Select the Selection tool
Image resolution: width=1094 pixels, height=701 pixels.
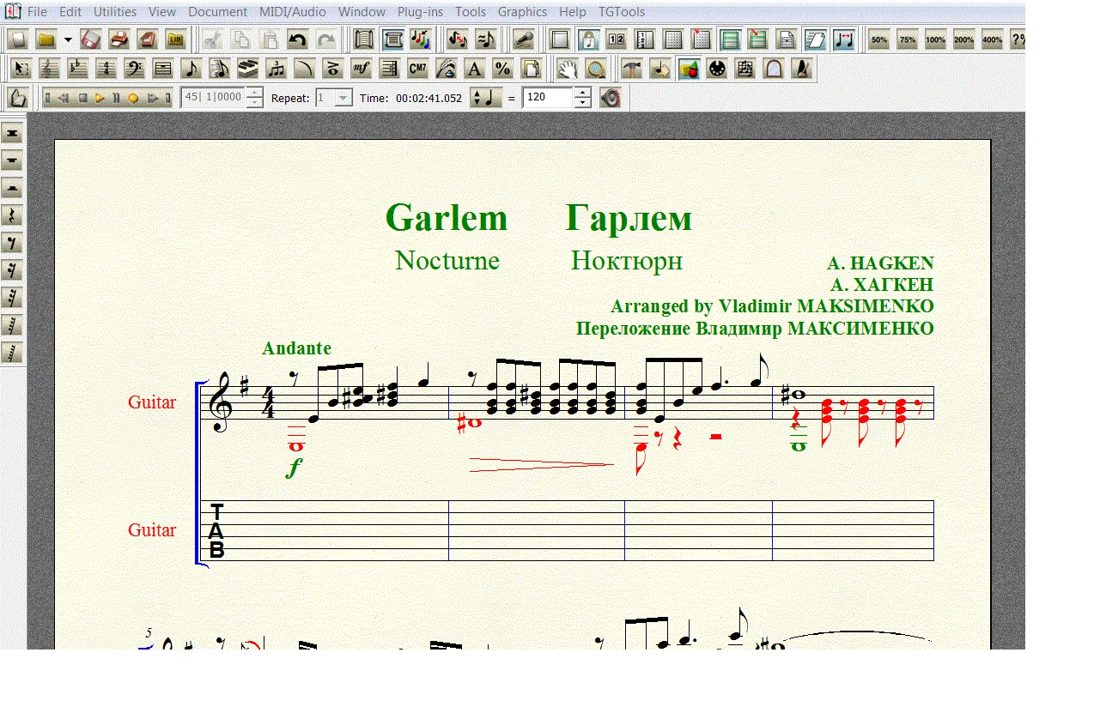pyautogui.click(x=21, y=69)
